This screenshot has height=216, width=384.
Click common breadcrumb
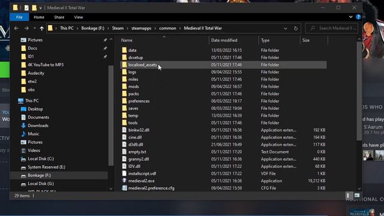(167, 28)
